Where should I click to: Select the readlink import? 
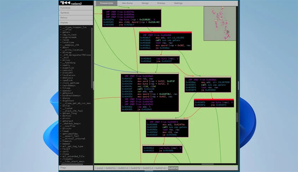point(67,81)
